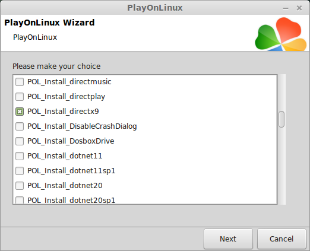Check the POL_Install_DosboxDrive box

(20, 141)
